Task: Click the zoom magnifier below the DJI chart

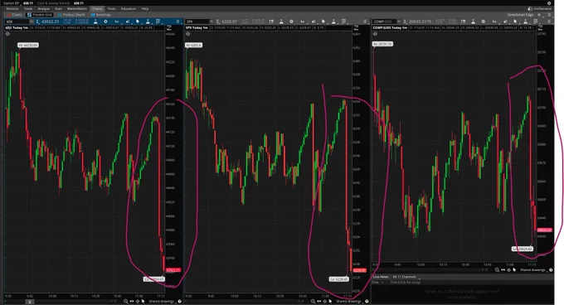Action: pyautogui.click(x=125, y=301)
